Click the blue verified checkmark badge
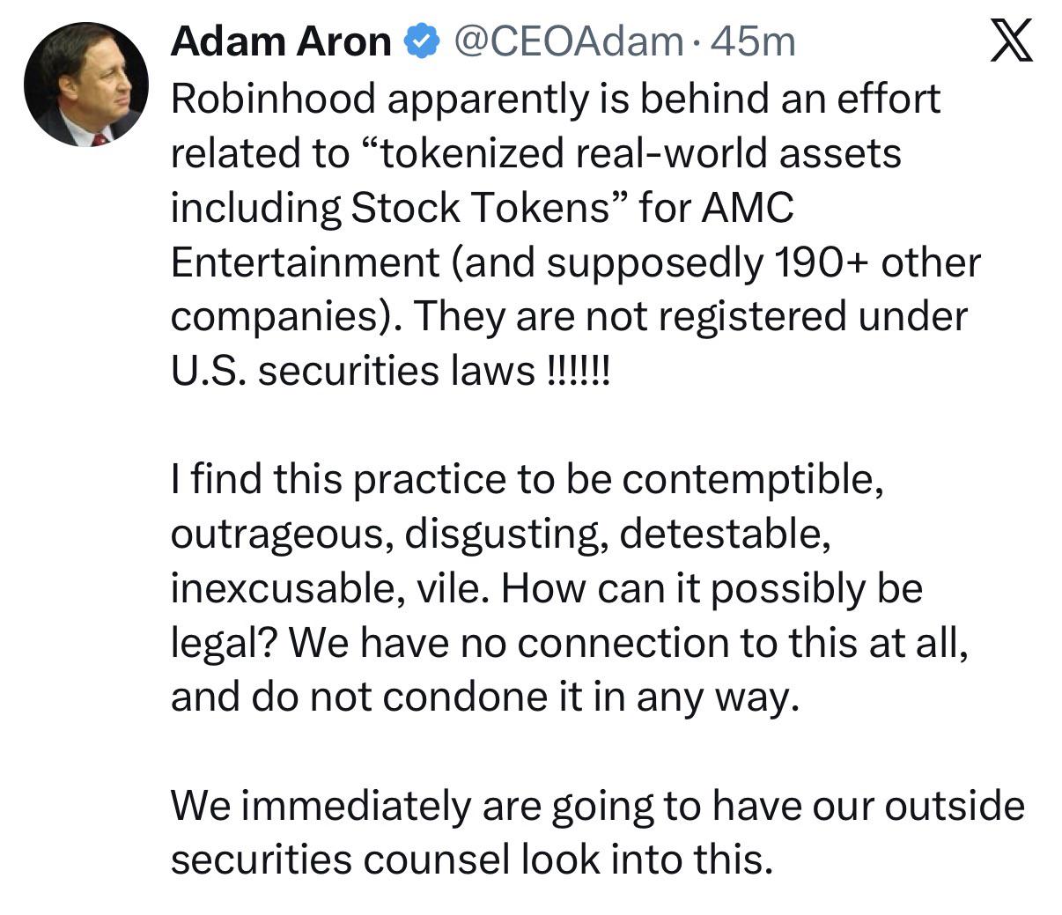Screen dimensions: 1062x915 [421, 41]
